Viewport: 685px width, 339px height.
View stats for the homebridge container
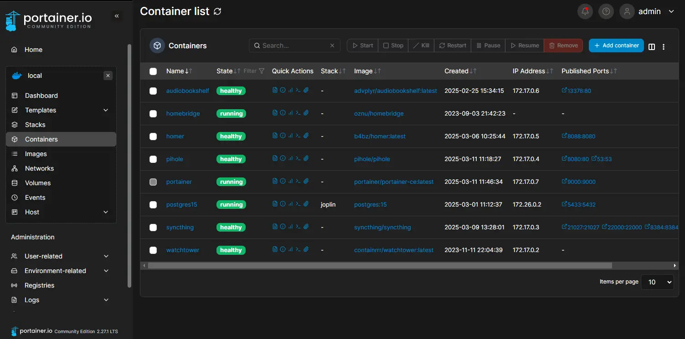tap(290, 113)
